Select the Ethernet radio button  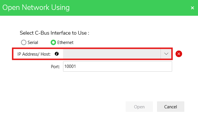pos(53,43)
